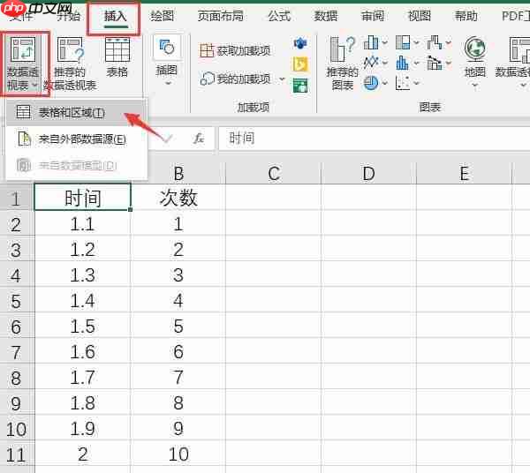Switch to the Review (审阅) tab
The height and width of the screenshot is (473, 530).
[x=373, y=16]
